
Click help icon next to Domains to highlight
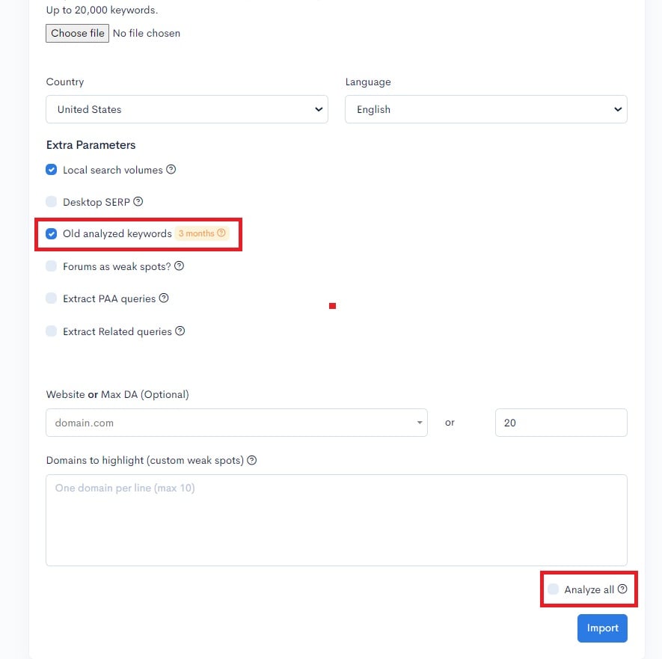tap(252, 460)
